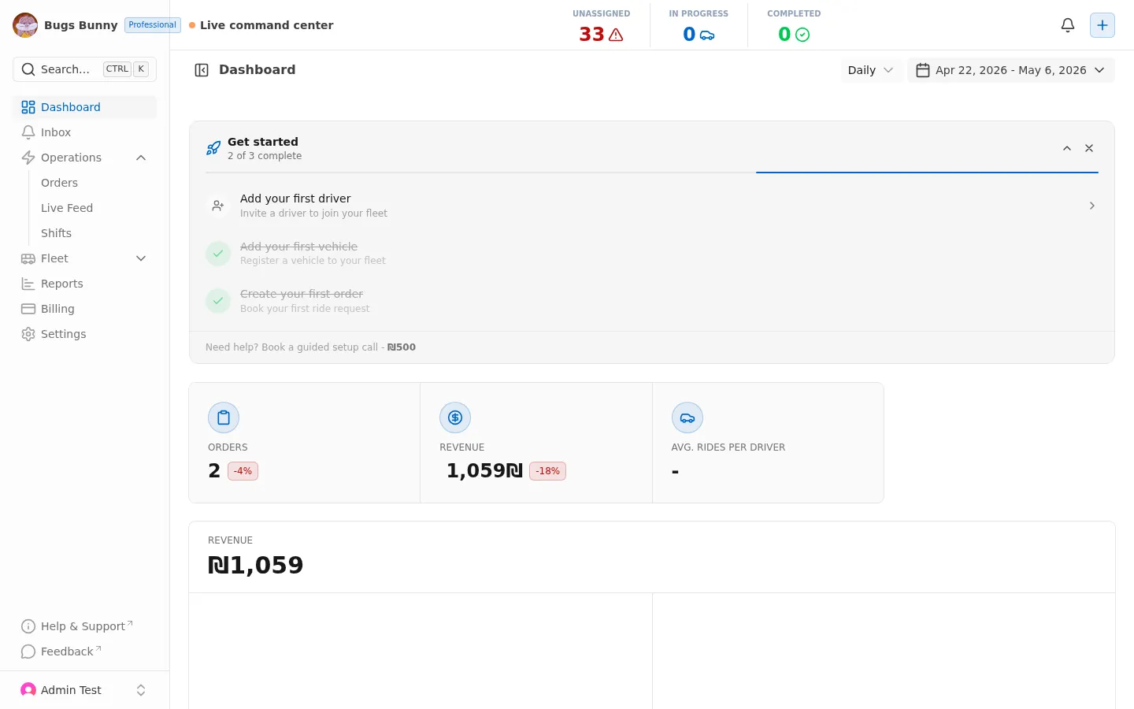Click the Help & Support info icon

[x=28, y=626]
